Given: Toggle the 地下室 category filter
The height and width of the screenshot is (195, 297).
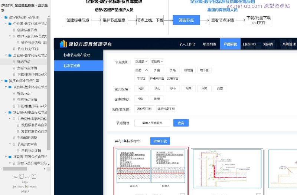Looking at the screenshot, I should 204,70.
